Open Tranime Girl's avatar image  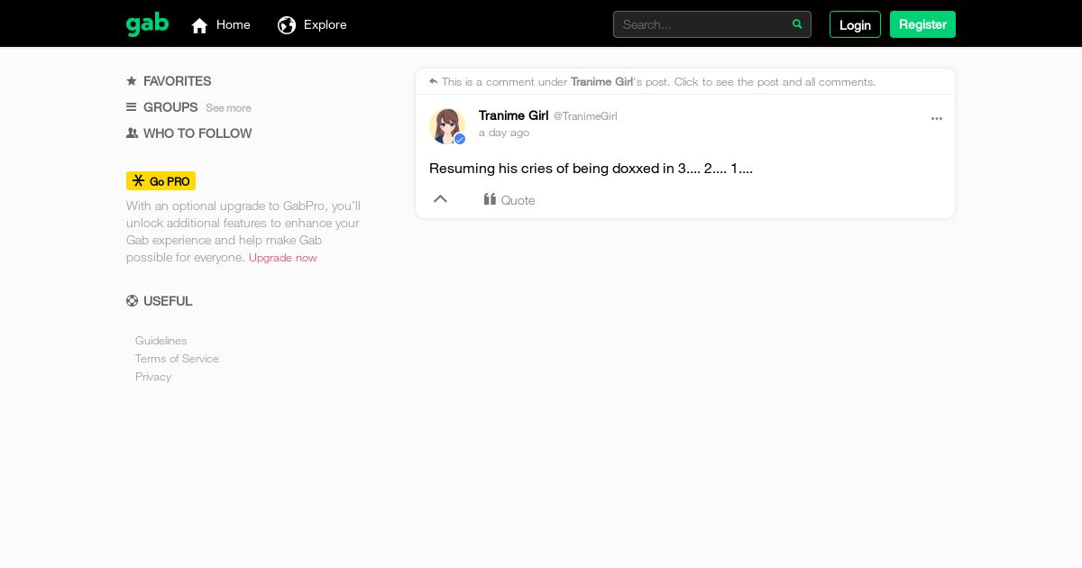click(447, 126)
